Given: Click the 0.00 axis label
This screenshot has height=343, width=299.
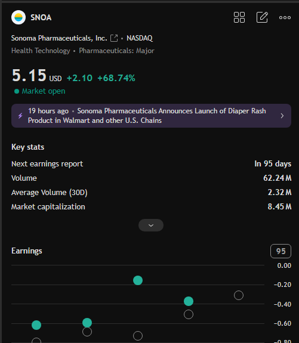Looking at the screenshot, I should [x=284, y=265].
